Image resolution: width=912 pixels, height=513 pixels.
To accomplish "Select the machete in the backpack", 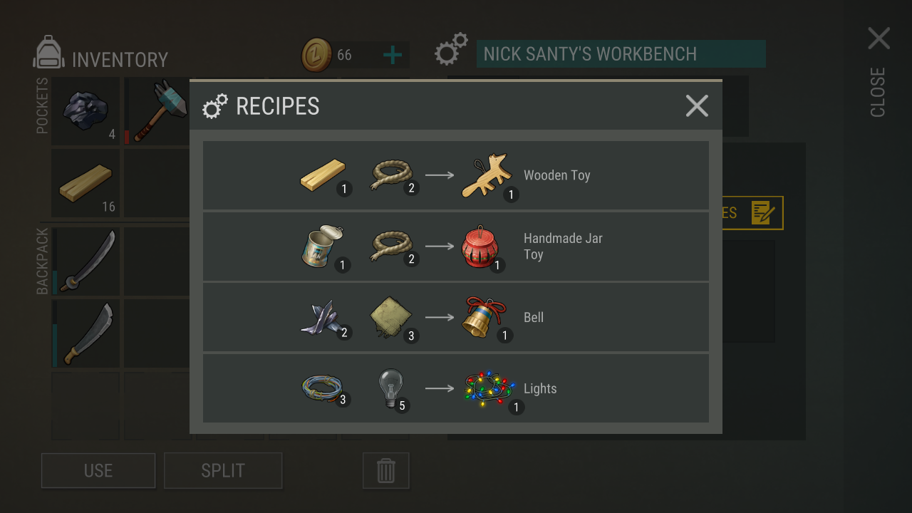I will [85, 333].
